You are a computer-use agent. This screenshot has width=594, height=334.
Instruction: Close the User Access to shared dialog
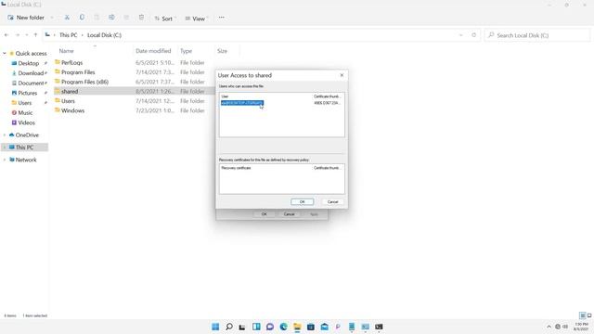(342, 75)
